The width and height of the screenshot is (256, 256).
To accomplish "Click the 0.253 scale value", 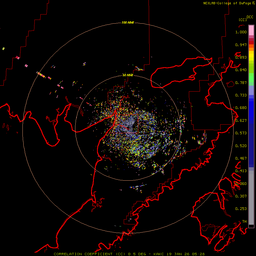I will [241, 209].
